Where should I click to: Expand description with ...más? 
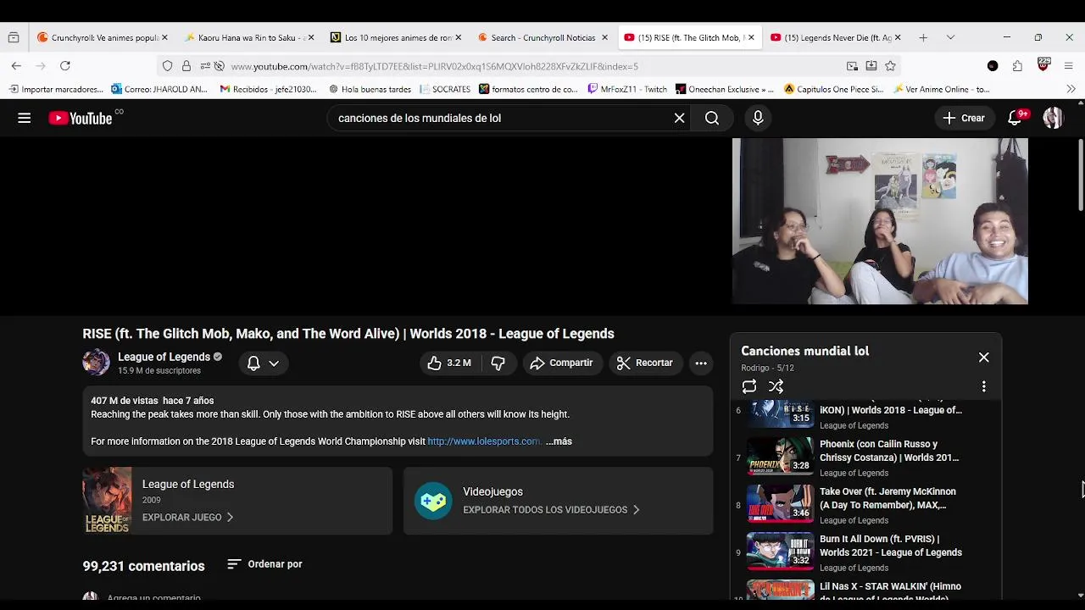(559, 441)
